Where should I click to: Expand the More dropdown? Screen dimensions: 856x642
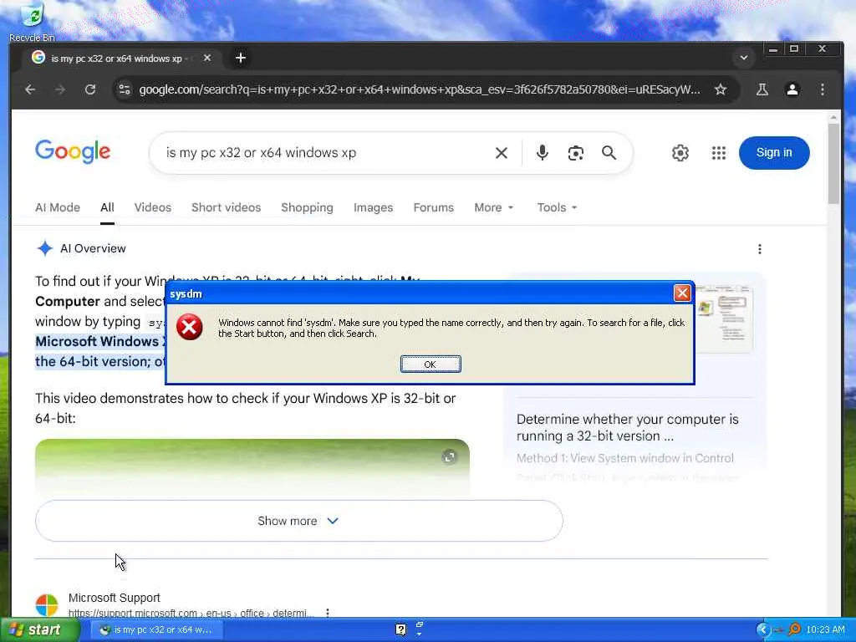[x=493, y=207]
